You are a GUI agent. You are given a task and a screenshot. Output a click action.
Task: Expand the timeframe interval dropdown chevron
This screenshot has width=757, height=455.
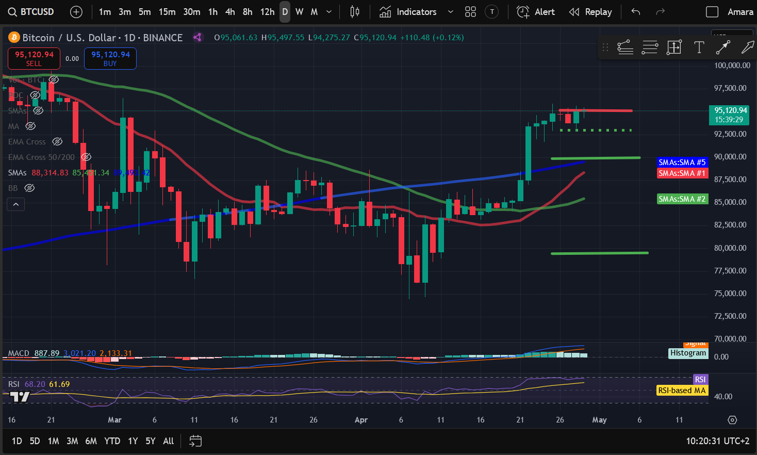[329, 12]
